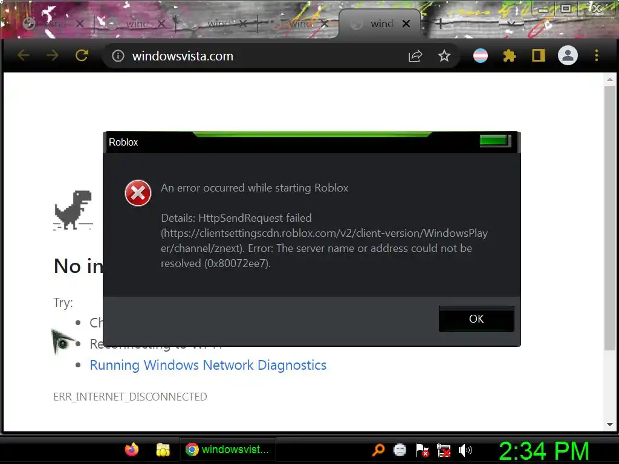Viewport: 619px width, 464px height.
Task: Open the pink-blue striped extension icon
Action: [x=481, y=56]
